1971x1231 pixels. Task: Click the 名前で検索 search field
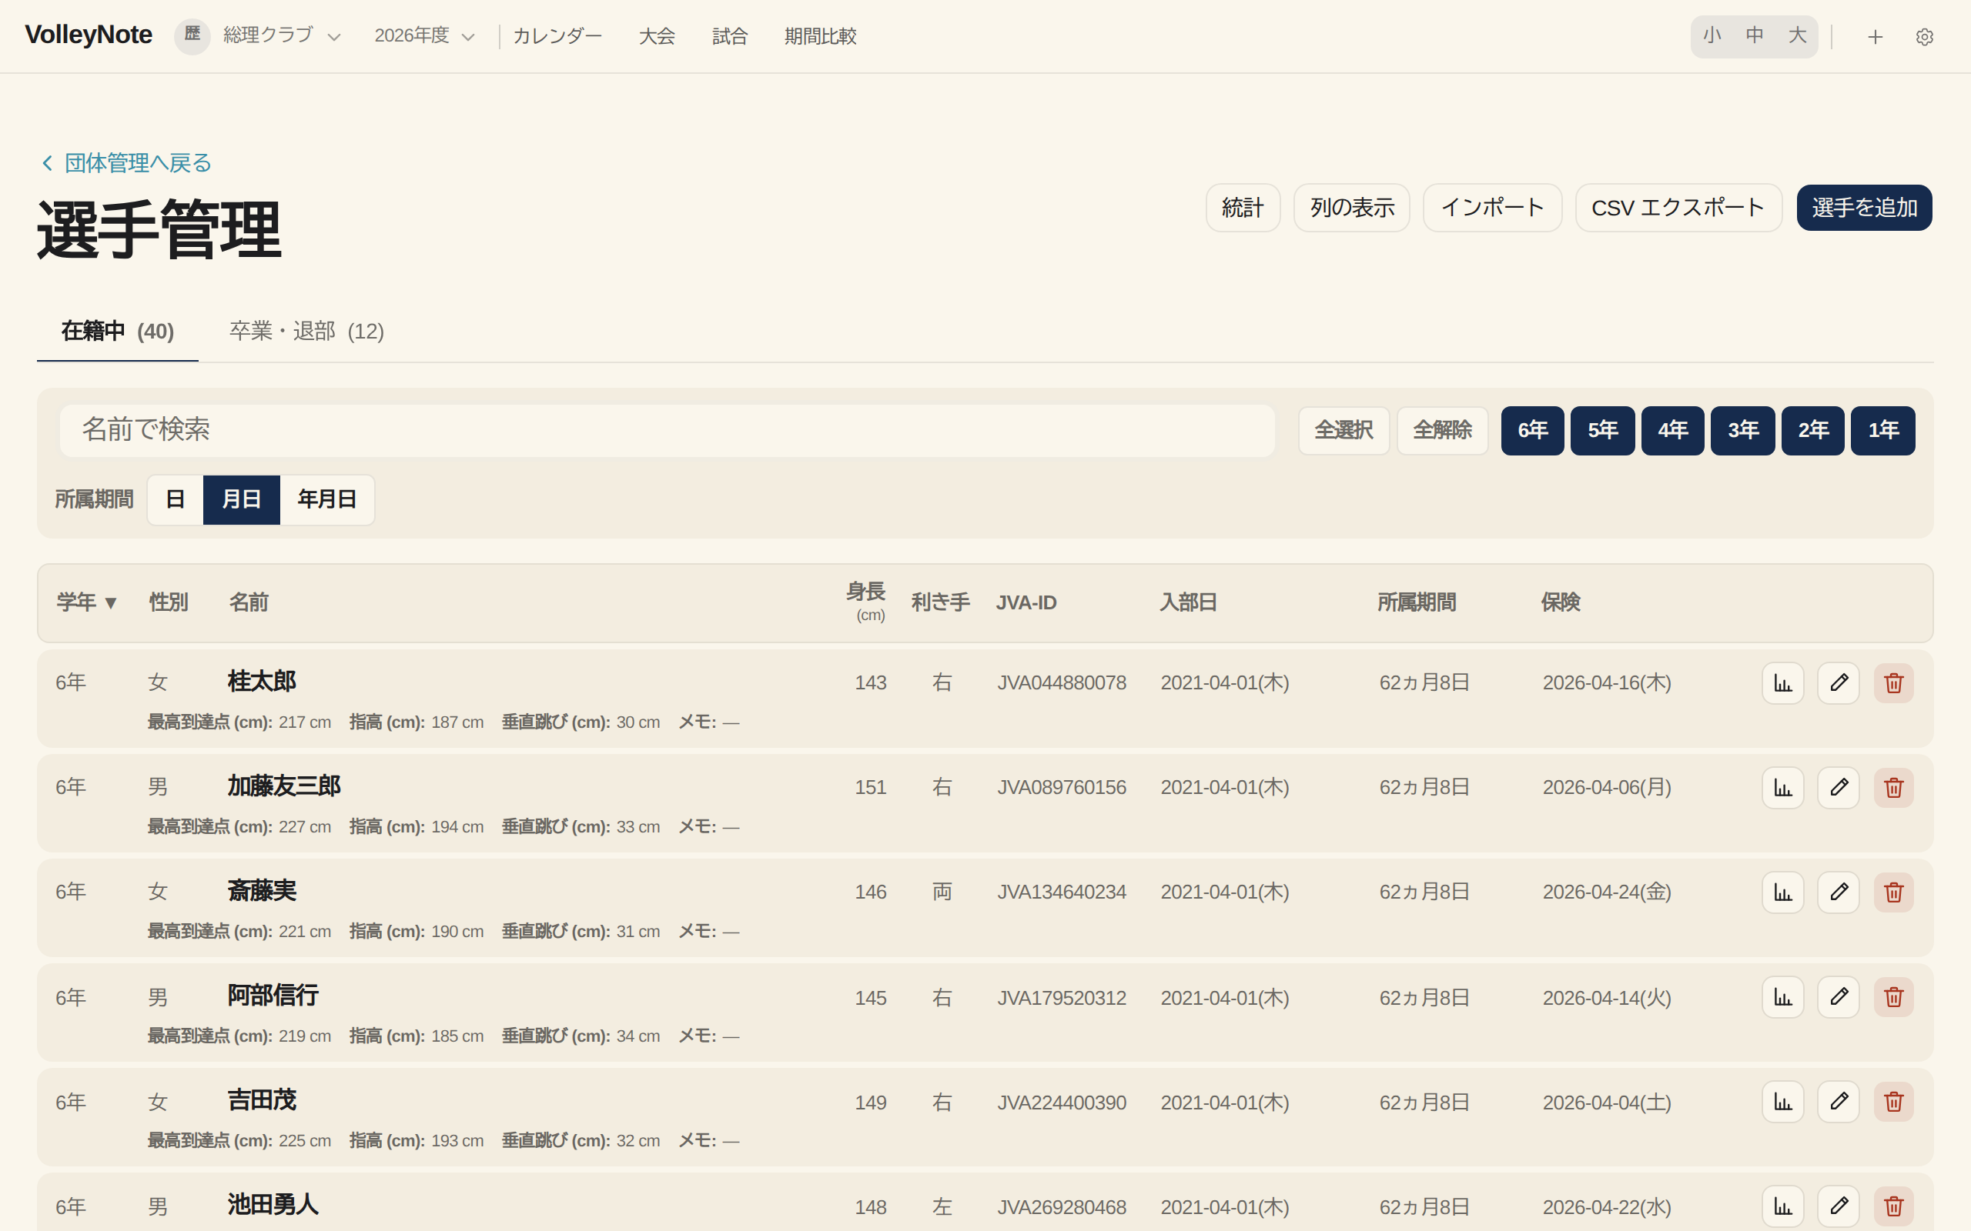[667, 431]
